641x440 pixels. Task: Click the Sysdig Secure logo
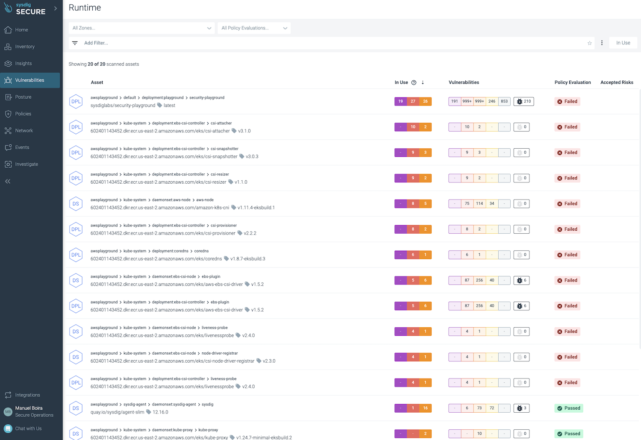tap(24, 9)
